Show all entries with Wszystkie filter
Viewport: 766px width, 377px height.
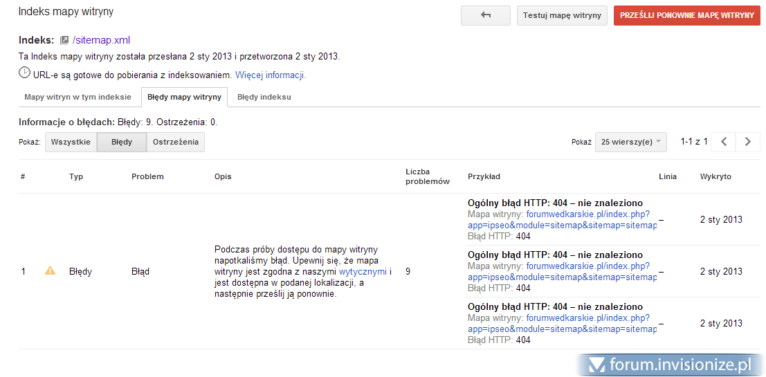click(71, 142)
